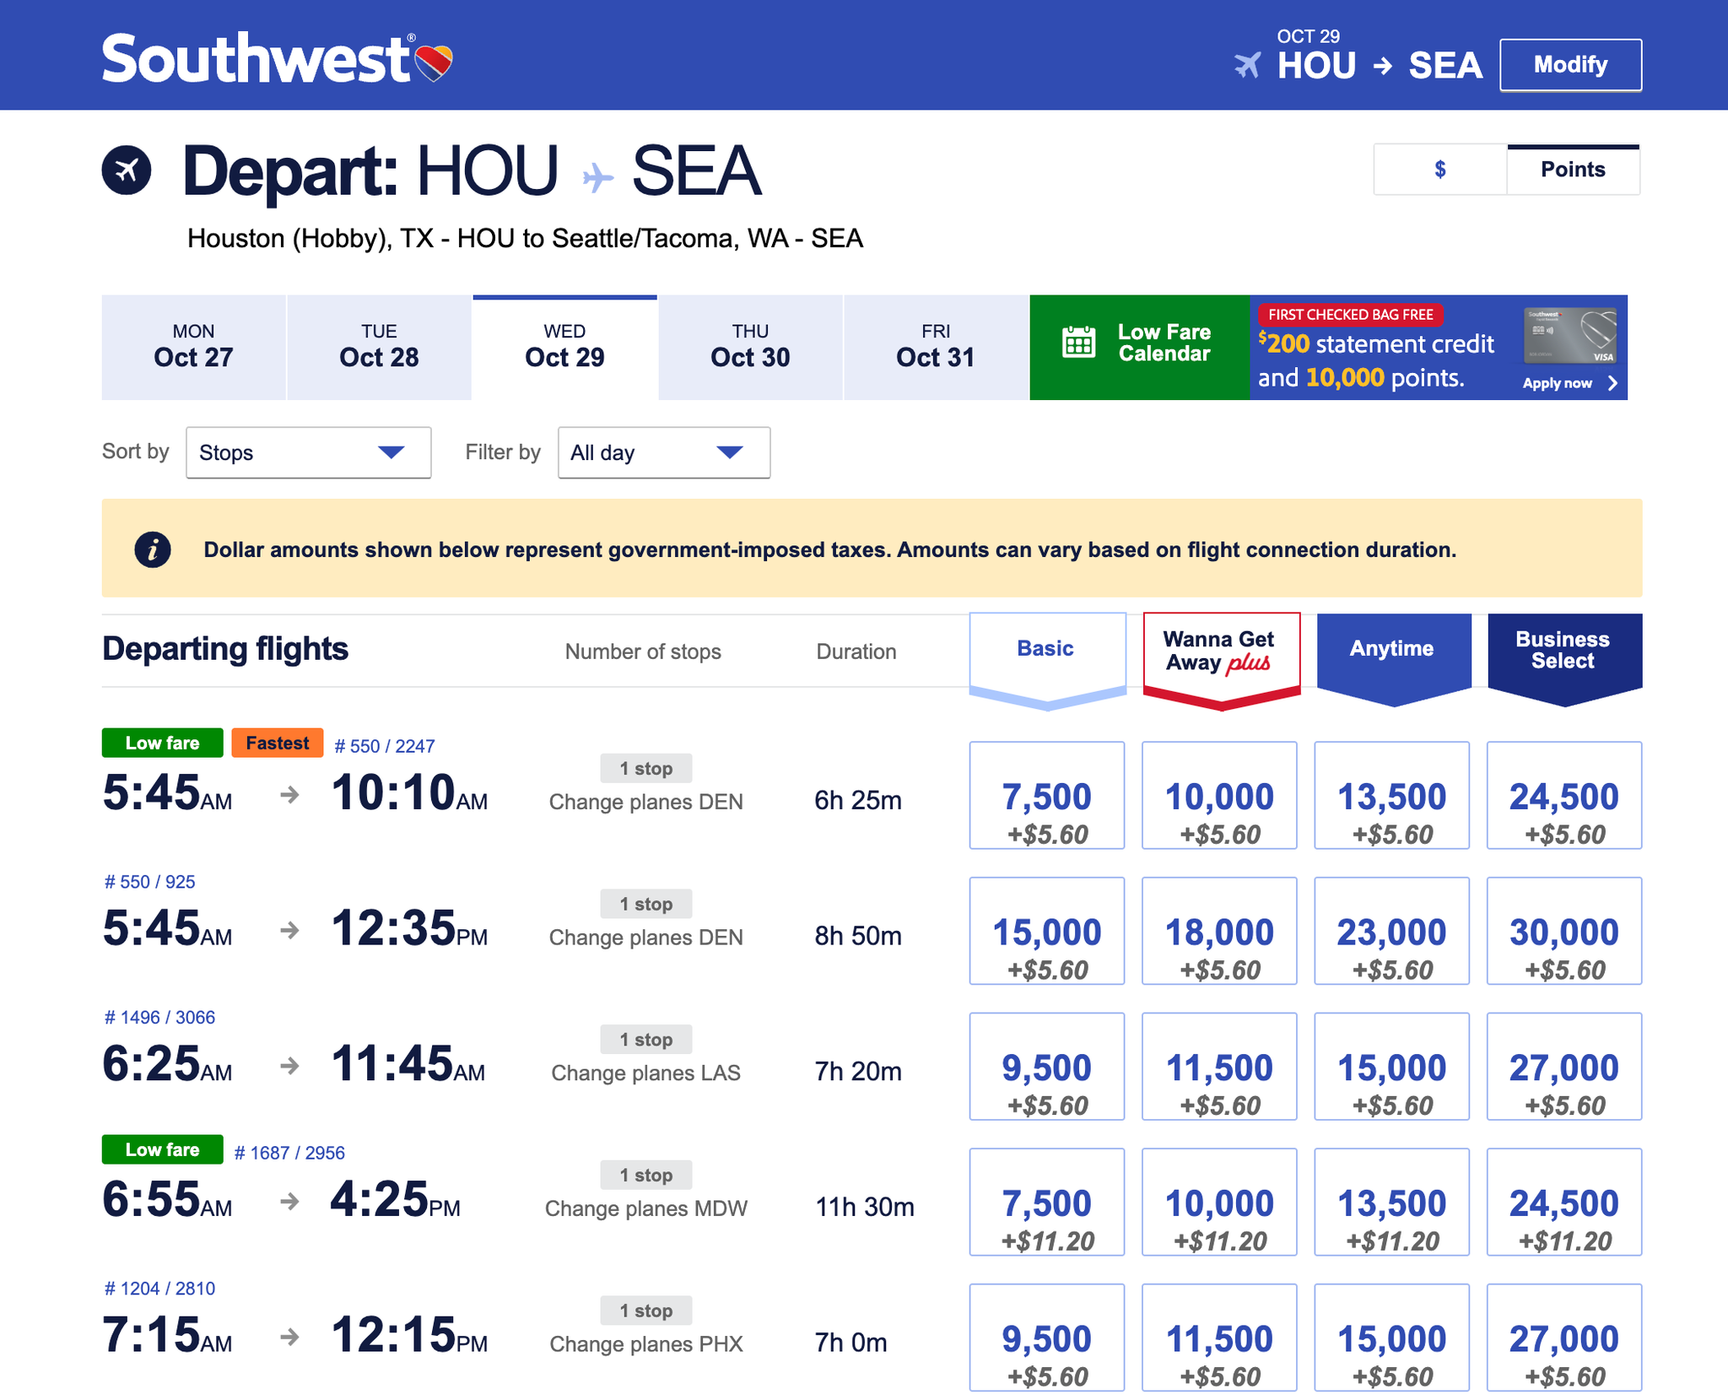Switch fare display to dollars

[1439, 170]
